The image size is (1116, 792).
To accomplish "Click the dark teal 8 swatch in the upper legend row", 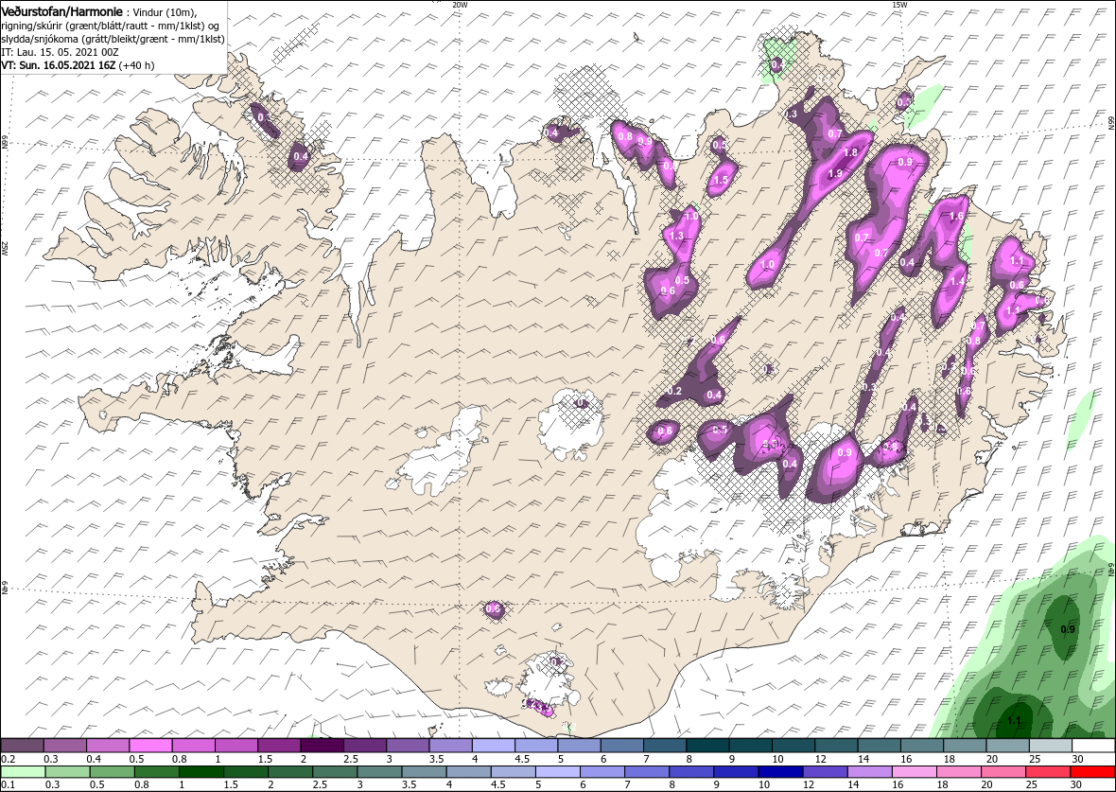I will [x=707, y=746].
